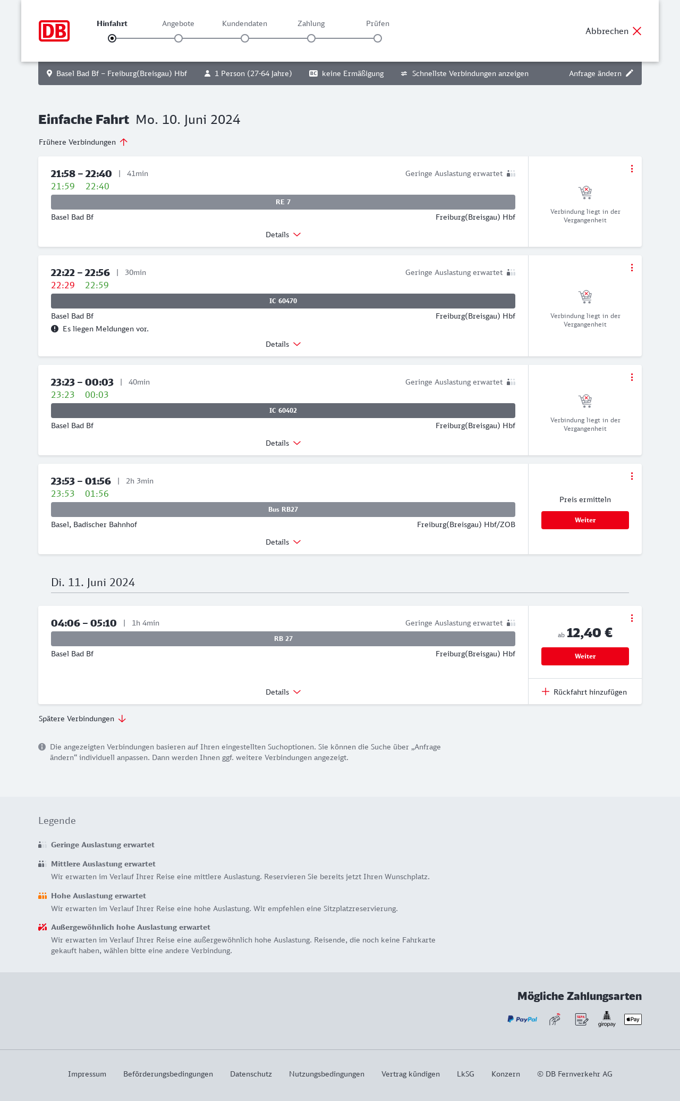Select the Angebote step in progress bar
680x1101 pixels.
178,38
